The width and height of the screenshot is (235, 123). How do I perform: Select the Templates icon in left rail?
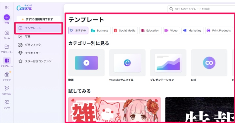click(7, 61)
